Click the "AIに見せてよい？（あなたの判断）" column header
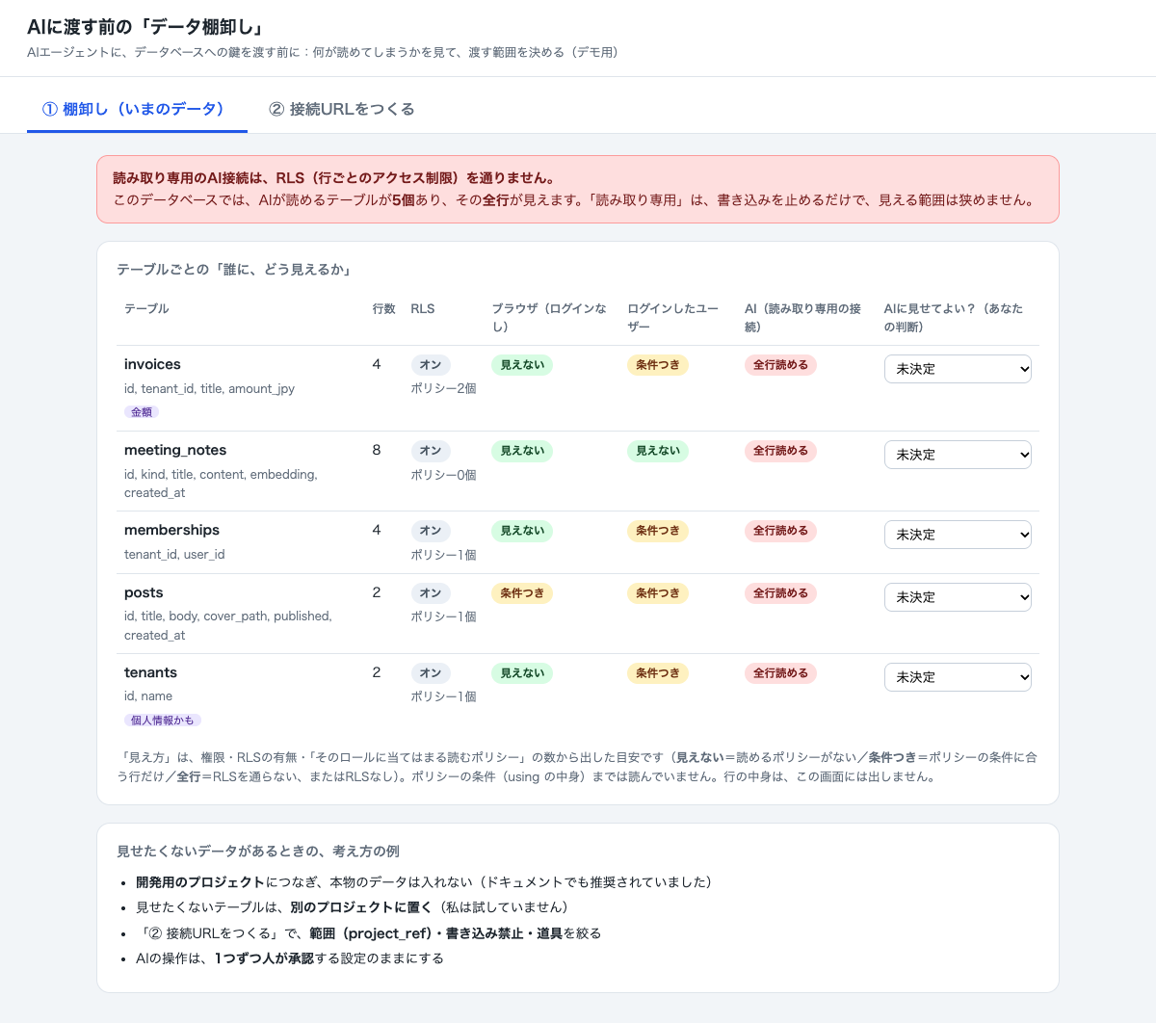Screen dimensions: 1156x1023 tap(954, 318)
